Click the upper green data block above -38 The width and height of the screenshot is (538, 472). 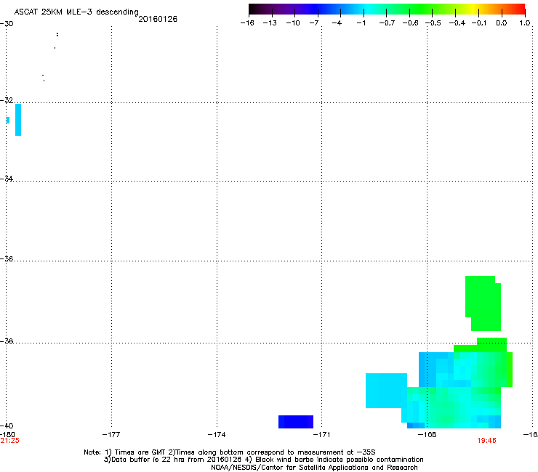pyautogui.click(x=483, y=304)
